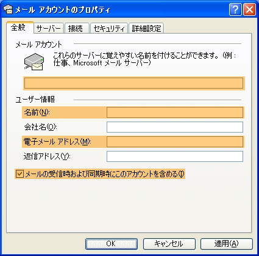Confirm with the OK button

pos(112,244)
